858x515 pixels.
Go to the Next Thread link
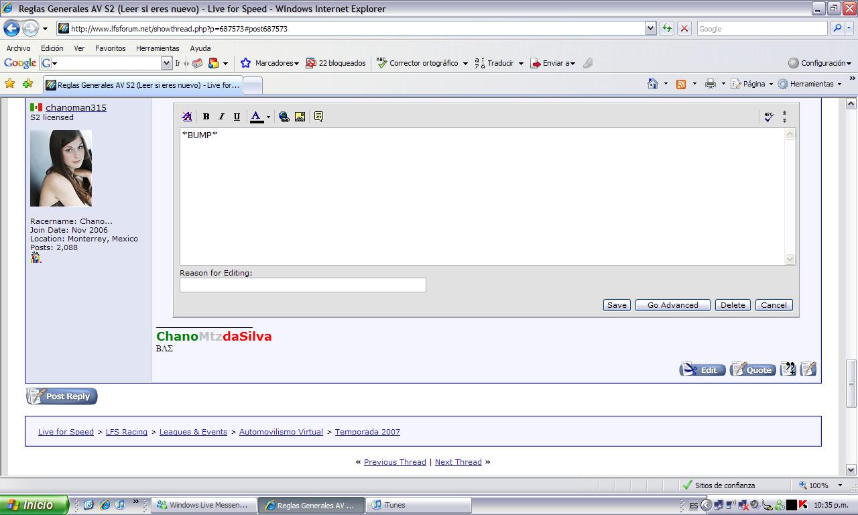point(458,462)
